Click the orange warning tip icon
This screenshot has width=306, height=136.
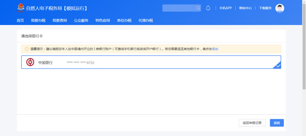(x=27, y=49)
